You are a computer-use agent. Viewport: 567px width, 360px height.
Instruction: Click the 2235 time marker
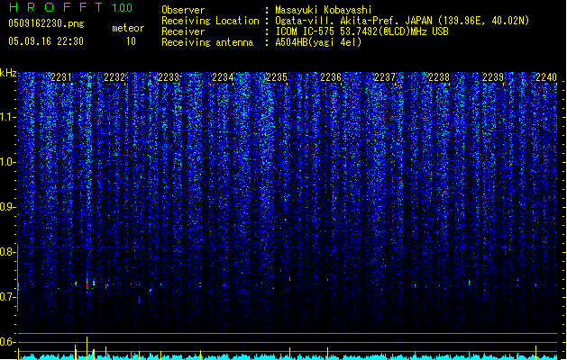click(277, 77)
